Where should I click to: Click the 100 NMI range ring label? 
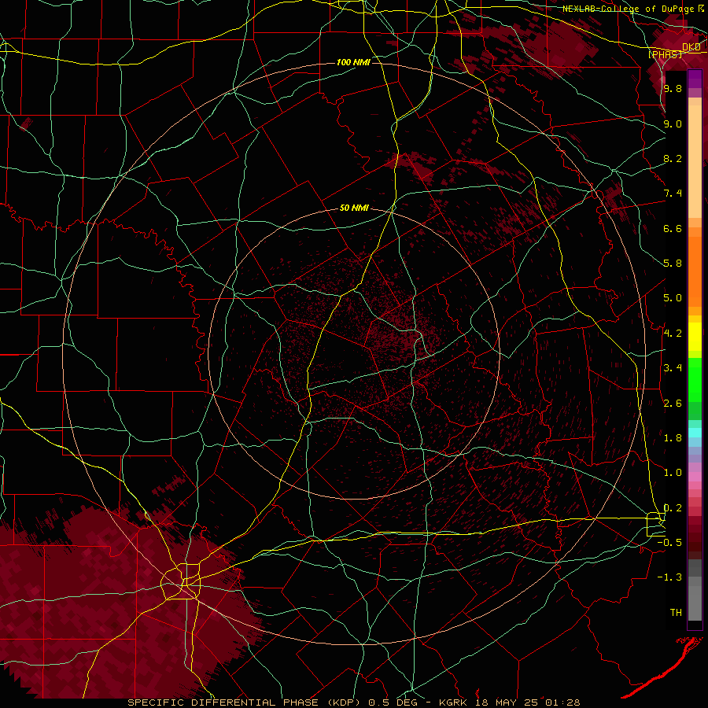coord(353,62)
